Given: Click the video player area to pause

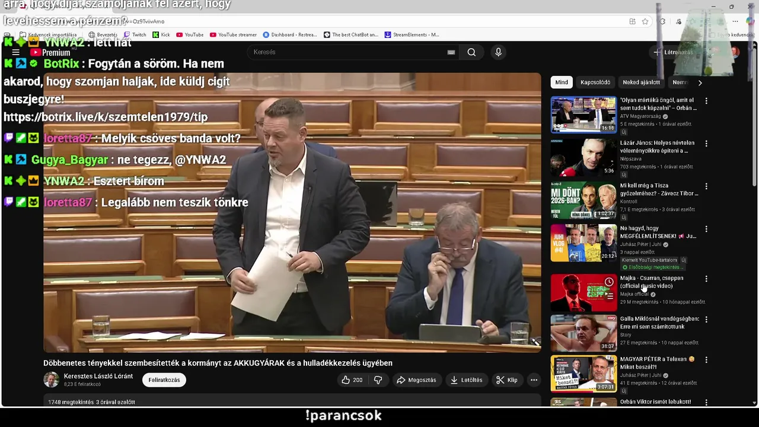Looking at the screenshot, I should [x=292, y=212].
